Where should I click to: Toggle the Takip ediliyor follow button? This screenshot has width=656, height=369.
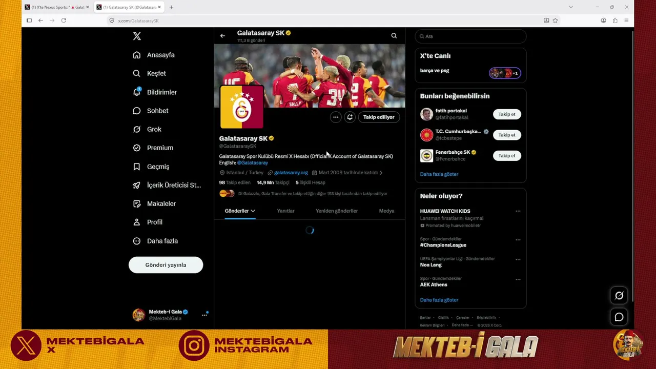379,117
